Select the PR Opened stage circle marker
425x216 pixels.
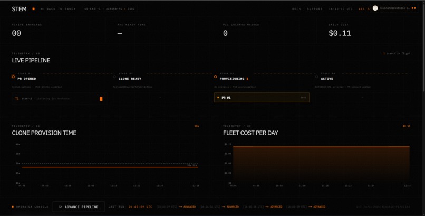pyautogui.click(x=13, y=77)
